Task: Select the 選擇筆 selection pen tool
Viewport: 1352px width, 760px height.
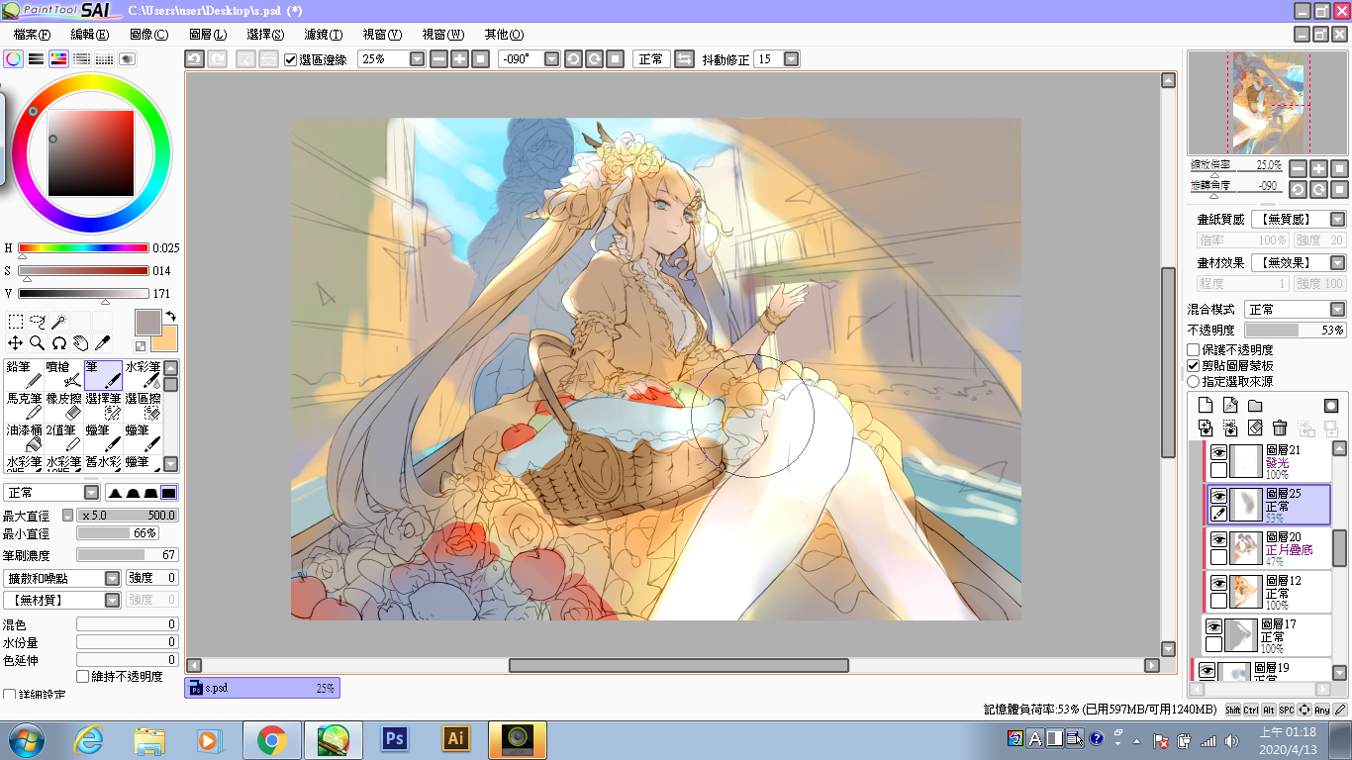Action: coord(103,406)
